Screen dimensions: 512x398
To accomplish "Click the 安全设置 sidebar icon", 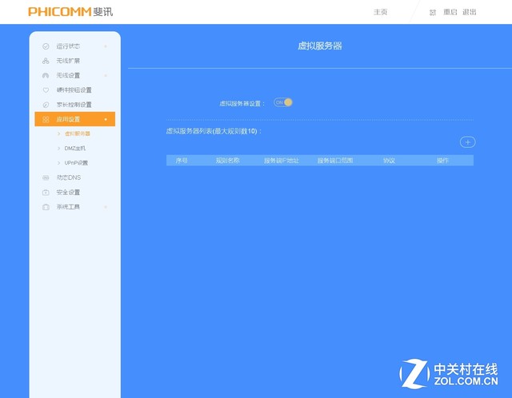I will pyautogui.click(x=46, y=192).
